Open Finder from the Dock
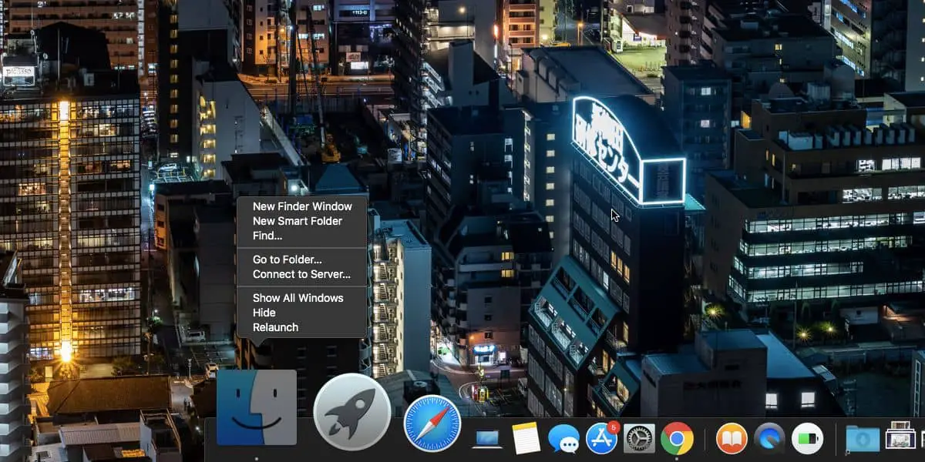 (256, 407)
